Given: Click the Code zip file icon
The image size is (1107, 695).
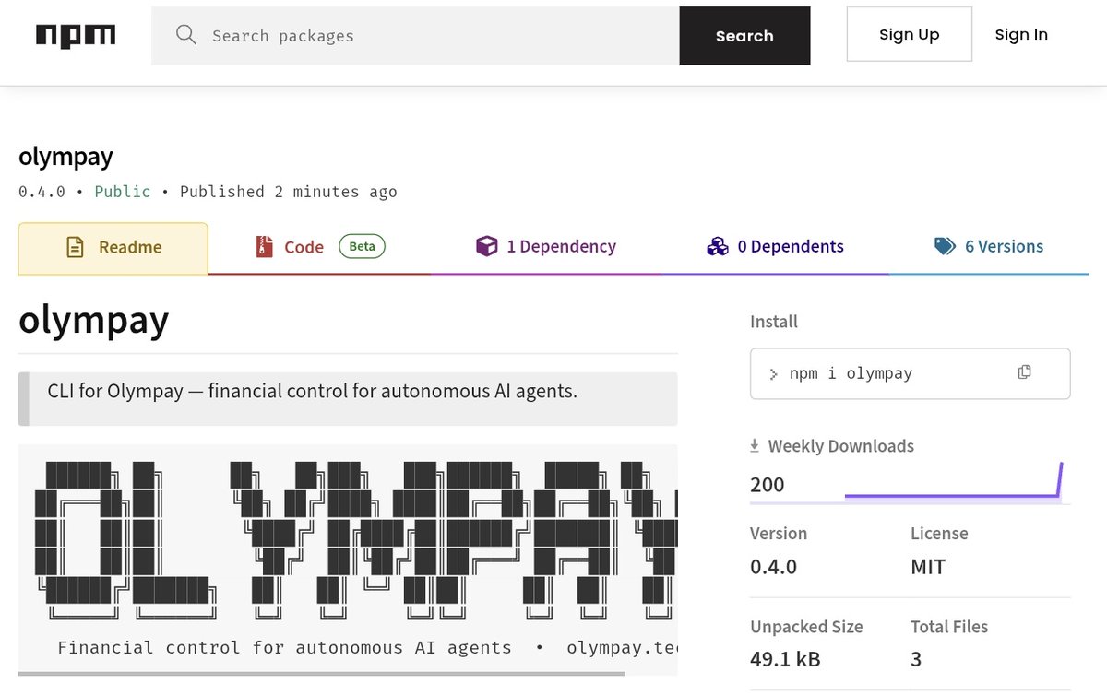Looking at the screenshot, I should [264, 247].
